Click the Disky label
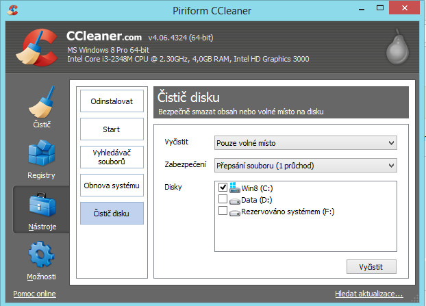 click(x=173, y=187)
